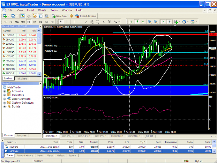Switch to the Tick Chart tab
The height and width of the screenshot is (164, 218).
tap(22, 79)
